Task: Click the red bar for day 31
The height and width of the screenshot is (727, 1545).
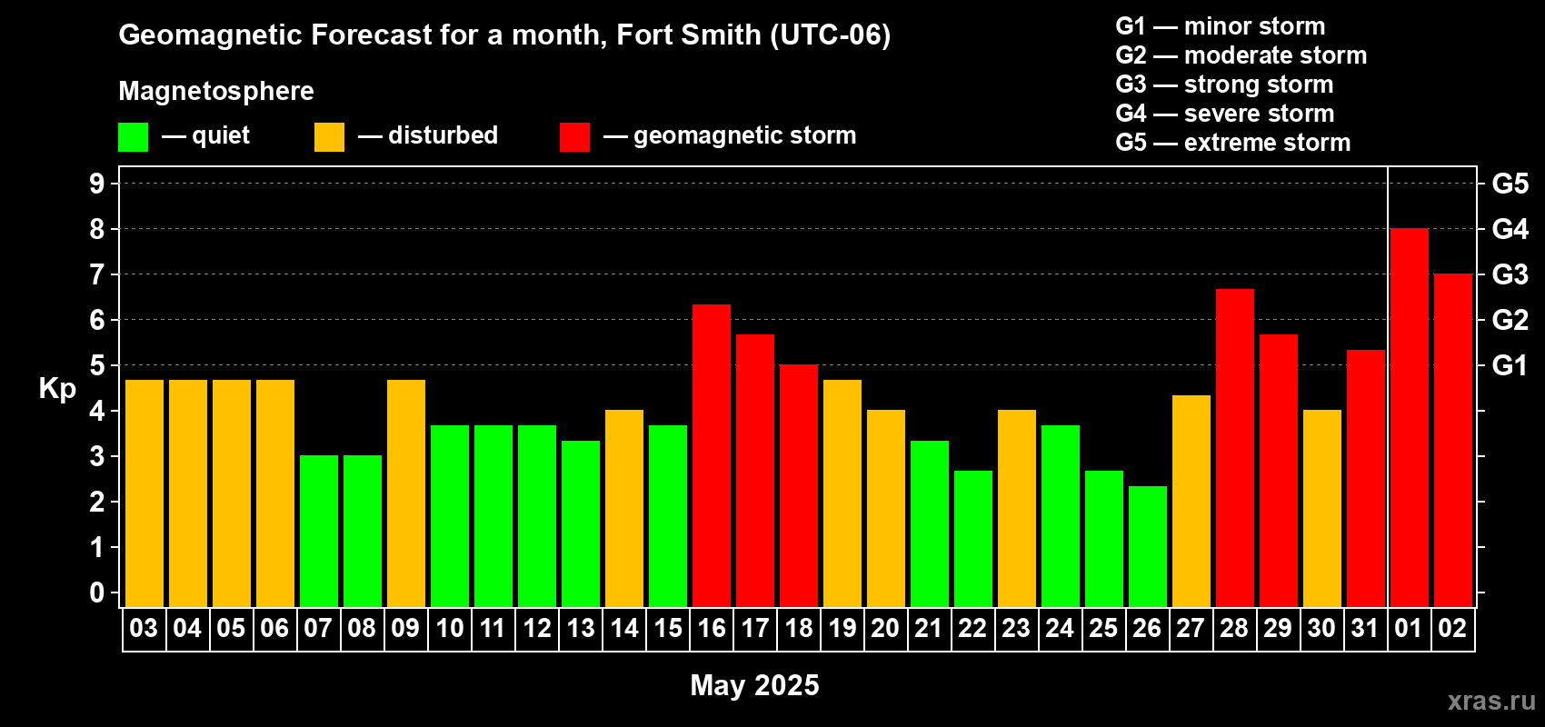Action: coord(1366,478)
